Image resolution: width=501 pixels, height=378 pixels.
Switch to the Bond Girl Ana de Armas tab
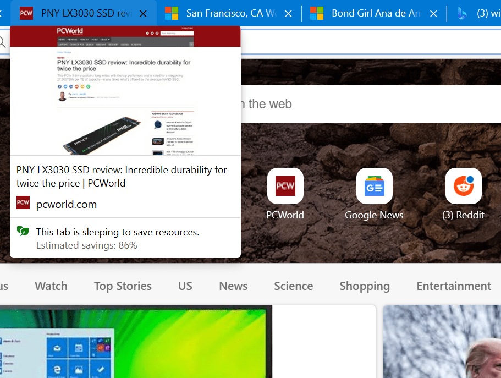click(374, 13)
